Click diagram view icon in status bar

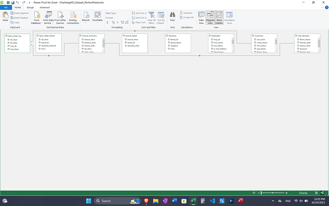pos(322,193)
